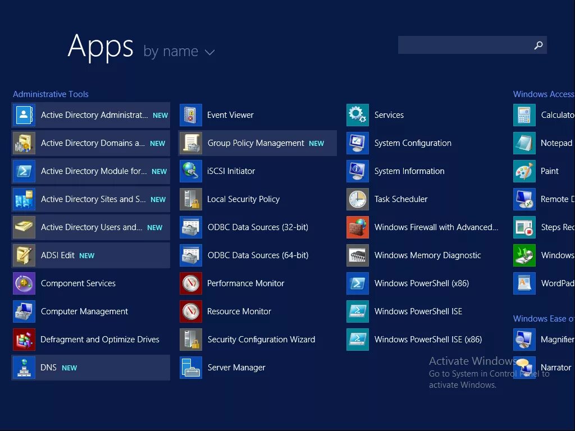The image size is (575, 431).
Task: Click the Resource Monitor label
Action: 239,311
